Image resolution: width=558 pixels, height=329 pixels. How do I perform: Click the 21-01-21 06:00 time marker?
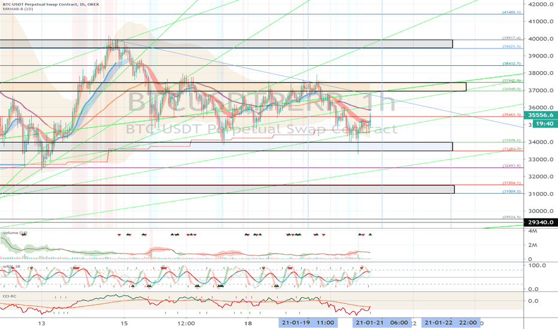(x=382, y=322)
